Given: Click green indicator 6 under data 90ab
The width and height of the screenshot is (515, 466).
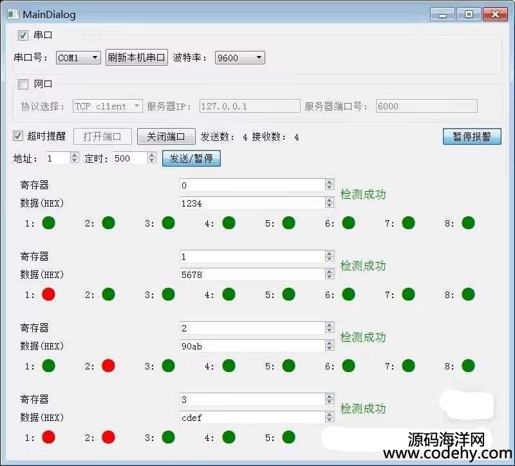Looking at the screenshot, I should click(348, 366).
